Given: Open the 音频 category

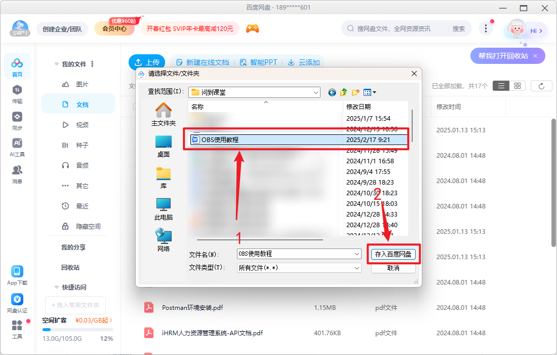Looking at the screenshot, I should tap(78, 165).
